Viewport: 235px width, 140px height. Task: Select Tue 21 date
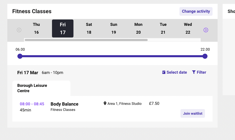(x=163, y=28)
